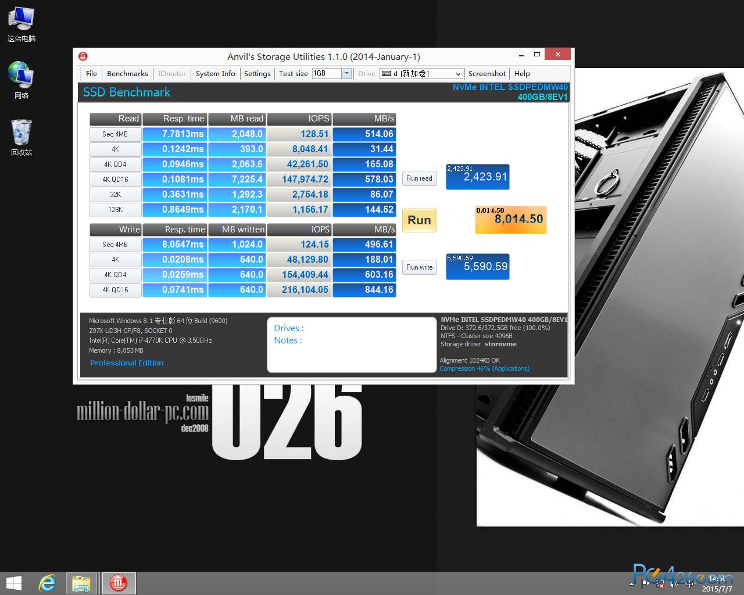
Task: Click the taskbar date 2015/7/7
Action: pyautogui.click(x=717, y=589)
